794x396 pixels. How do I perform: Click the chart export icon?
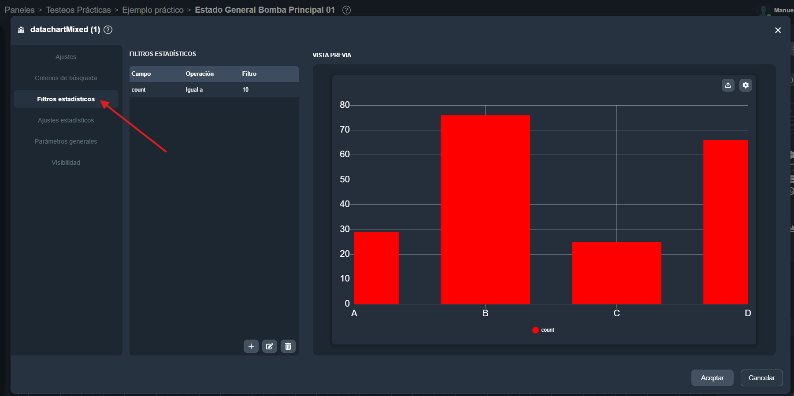click(x=728, y=85)
